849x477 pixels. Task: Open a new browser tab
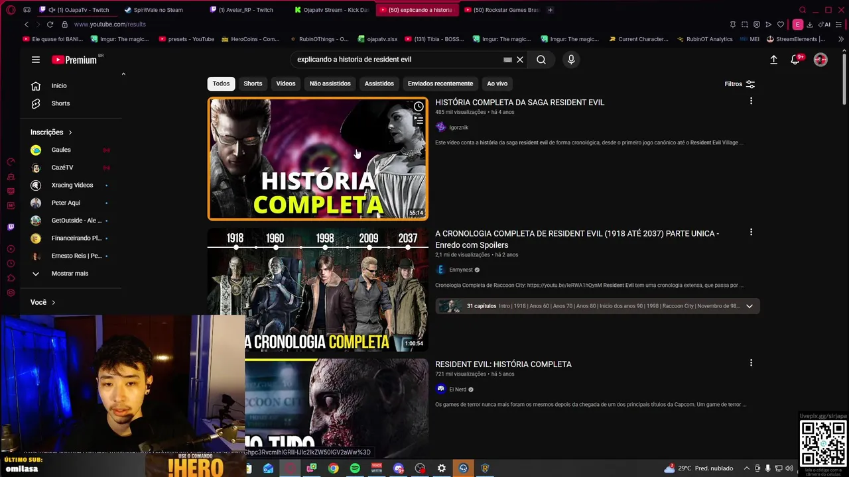point(550,10)
